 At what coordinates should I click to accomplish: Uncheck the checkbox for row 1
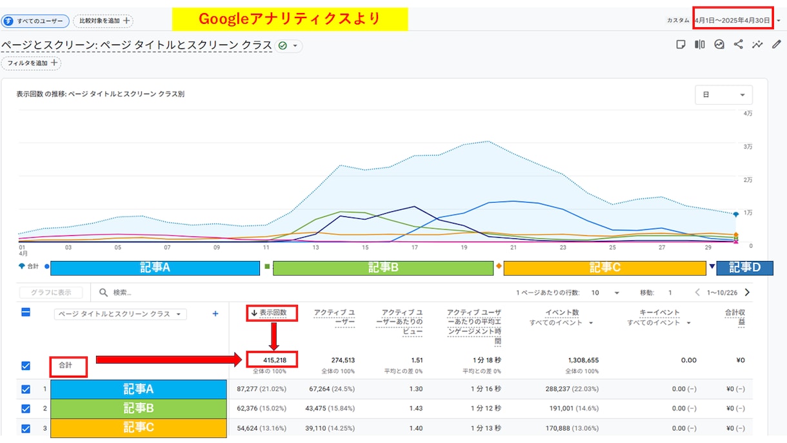[x=26, y=389]
